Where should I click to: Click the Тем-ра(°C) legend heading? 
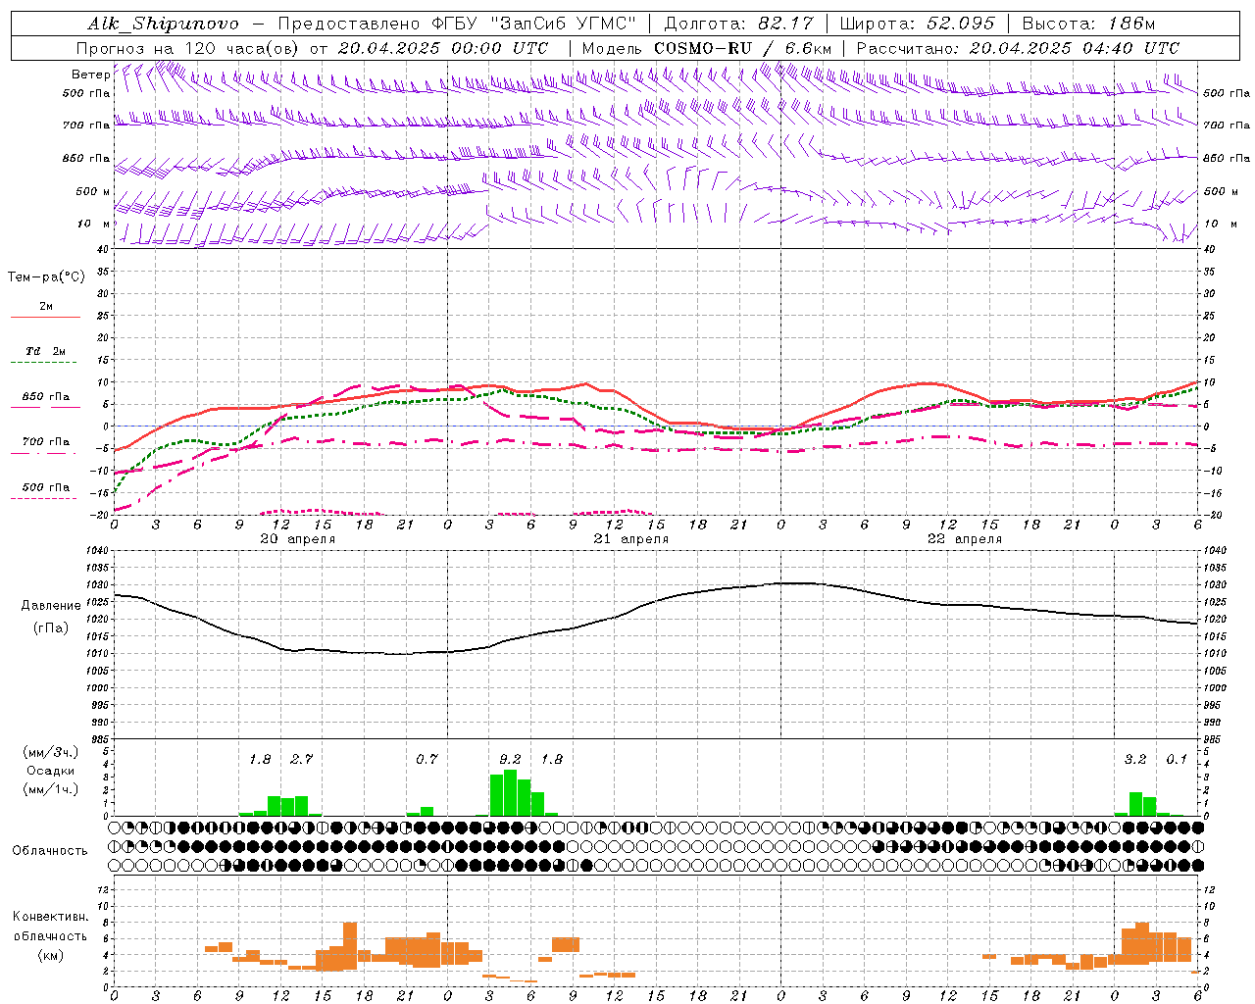click(46, 277)
